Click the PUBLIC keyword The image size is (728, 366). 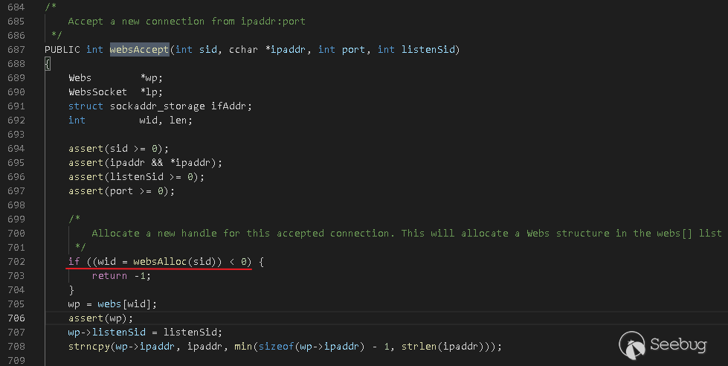click(62, 49)
